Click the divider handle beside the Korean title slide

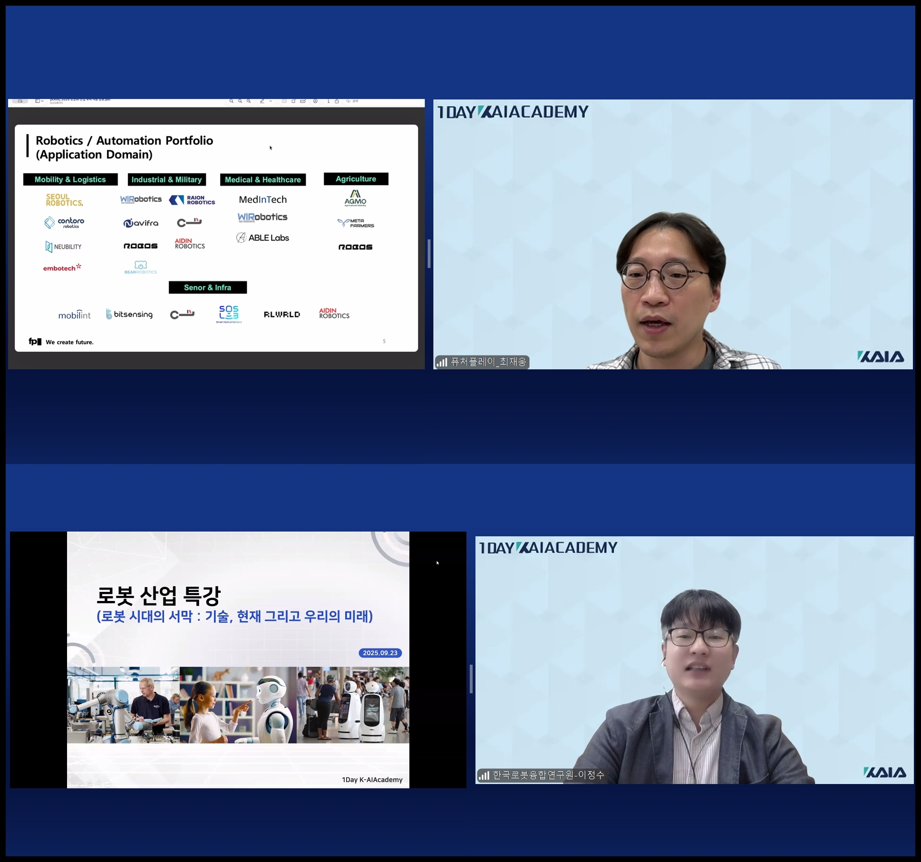pyautogui.click(x=471, y=678)
